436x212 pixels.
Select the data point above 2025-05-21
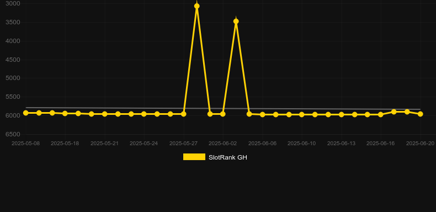pyautogui.click(x=104, y=114)
